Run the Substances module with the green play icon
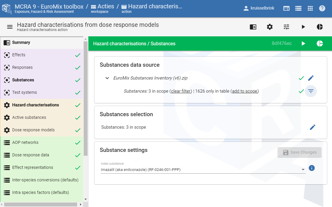 point(303,43)
